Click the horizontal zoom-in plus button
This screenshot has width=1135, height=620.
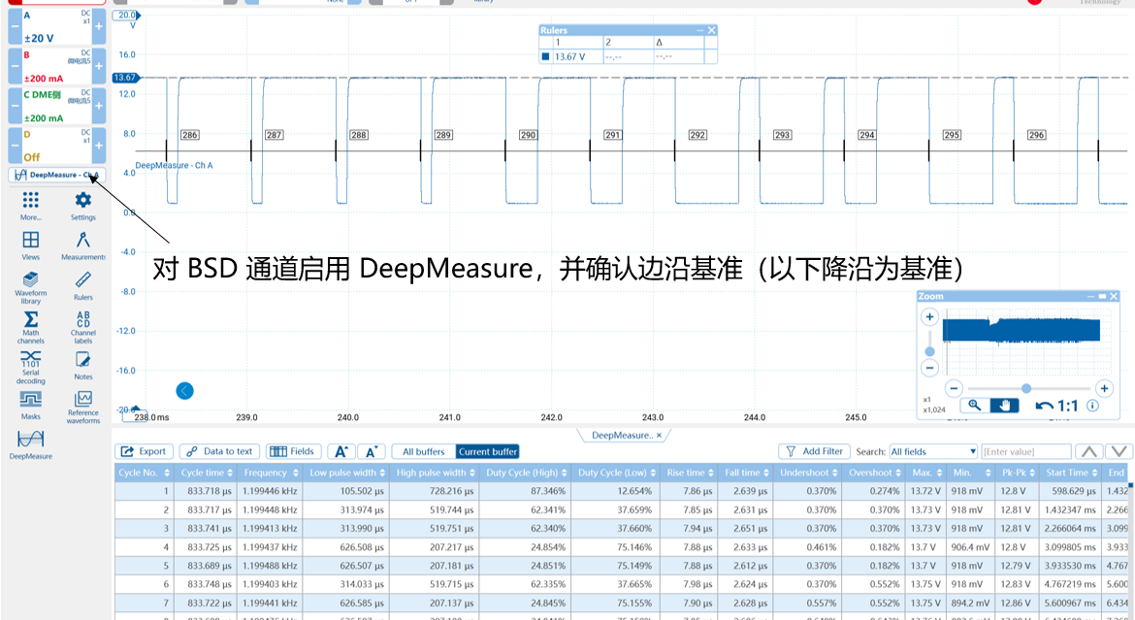point(1104,388)
